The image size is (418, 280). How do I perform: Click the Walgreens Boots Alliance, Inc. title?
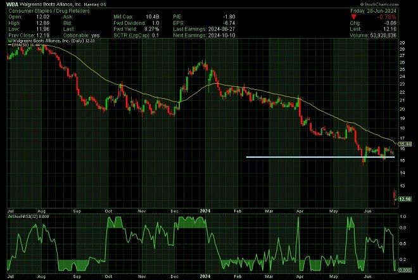51,4
